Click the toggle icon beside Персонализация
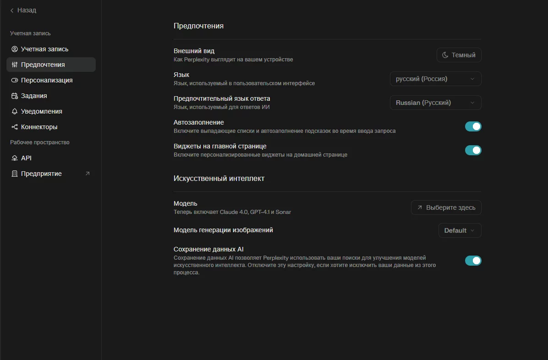 (x=15, y=80)
